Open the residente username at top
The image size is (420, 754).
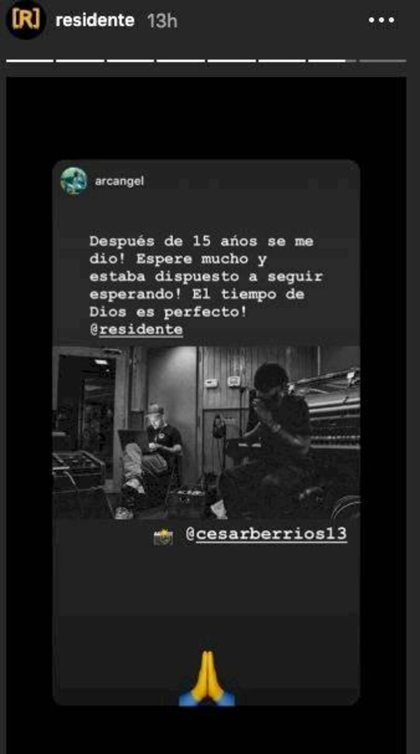tap(95, 20)
